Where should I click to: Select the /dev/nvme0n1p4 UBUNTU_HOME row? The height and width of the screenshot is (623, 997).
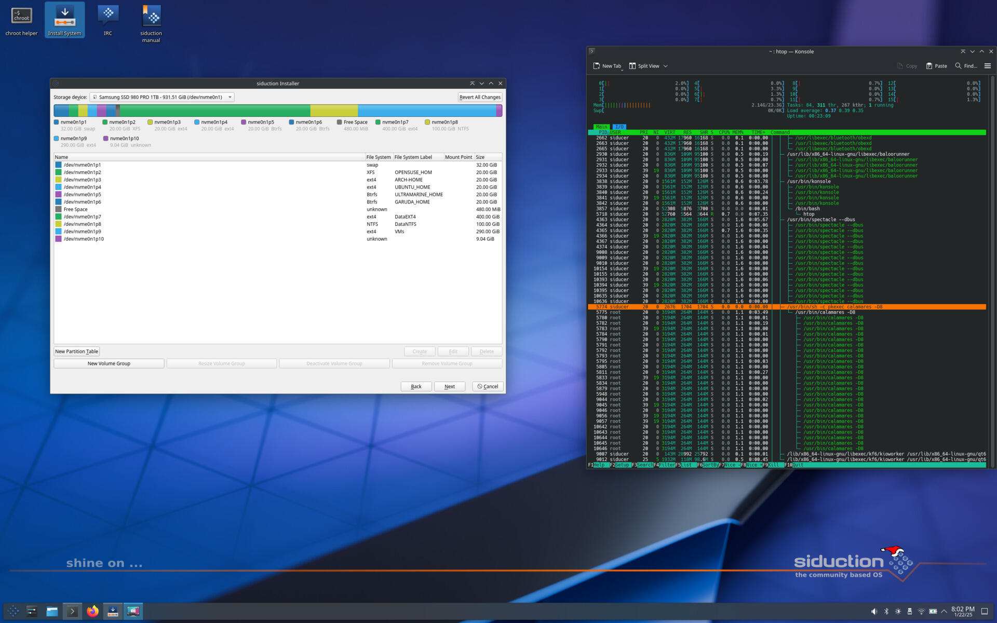(x=278, y=187)
